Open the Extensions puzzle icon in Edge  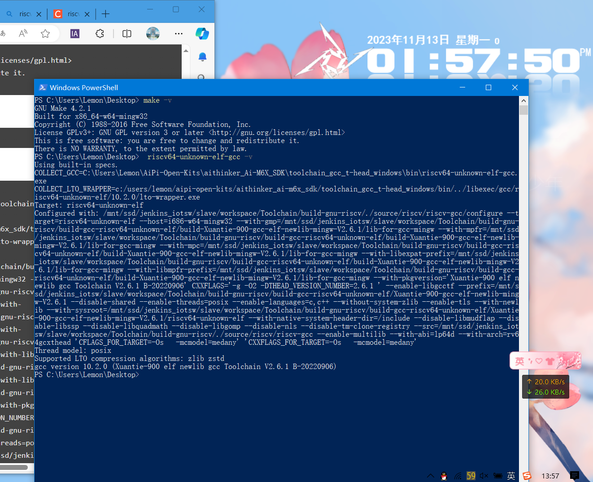[100, 34]
